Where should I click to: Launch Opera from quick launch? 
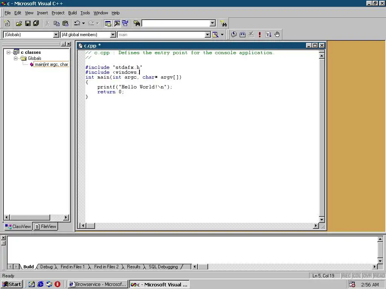(57, 284)
